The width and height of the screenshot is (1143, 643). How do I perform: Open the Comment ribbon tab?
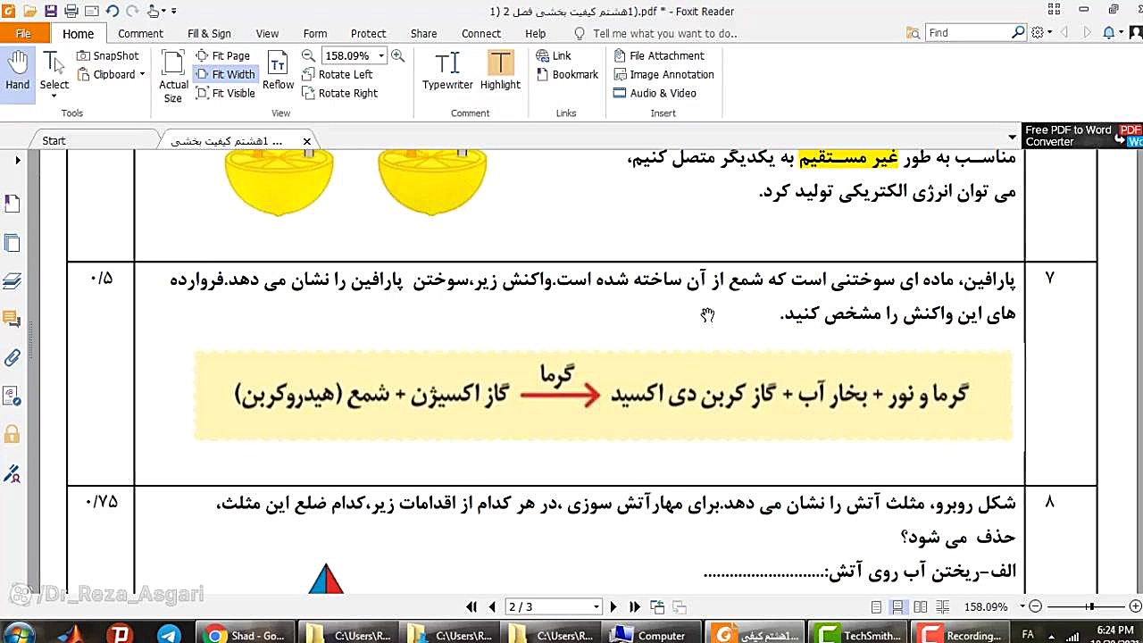pos(140,33)
